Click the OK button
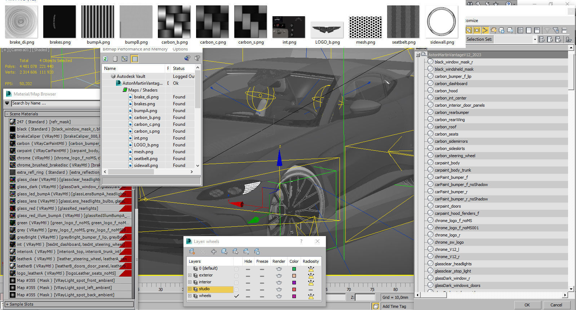Screen dimensions: 576x310 527,305
